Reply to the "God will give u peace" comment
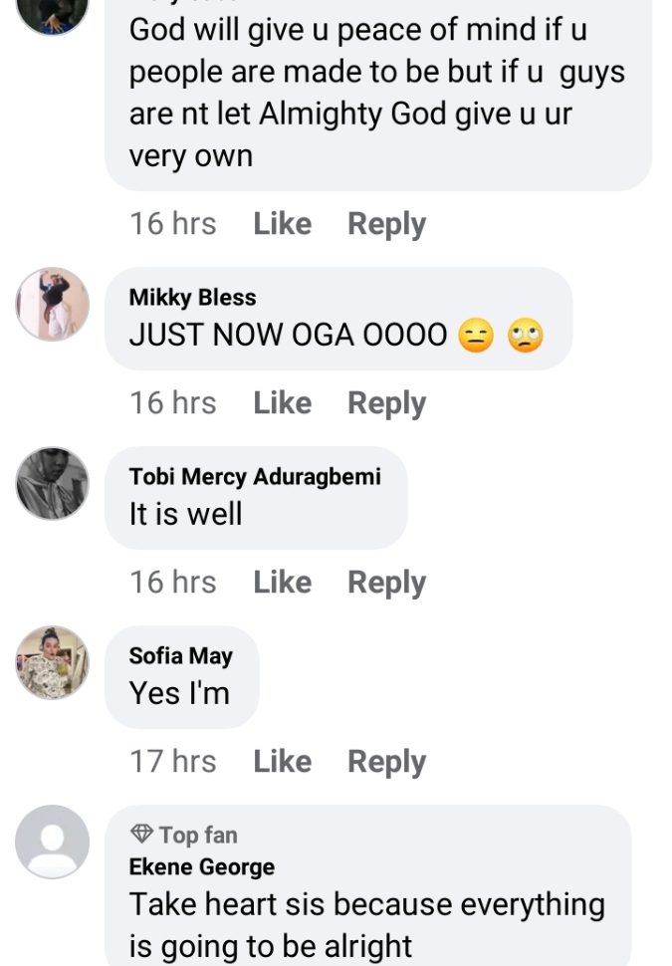The height and width of the screenshot is (966, 672). (x=386, y=224)
